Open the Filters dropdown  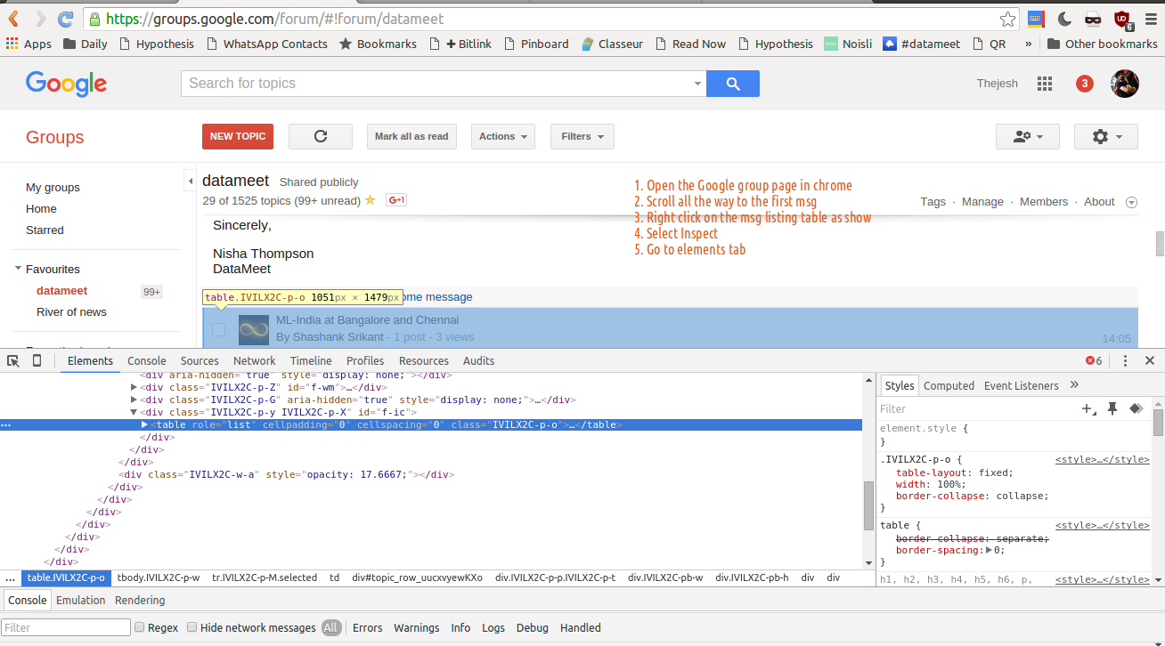click(582, 136)
